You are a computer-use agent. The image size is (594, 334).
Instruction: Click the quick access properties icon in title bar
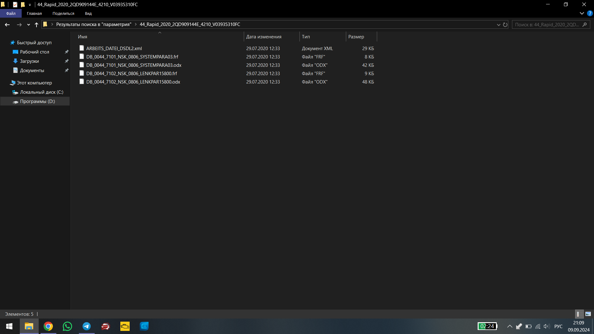pos(15,4)
